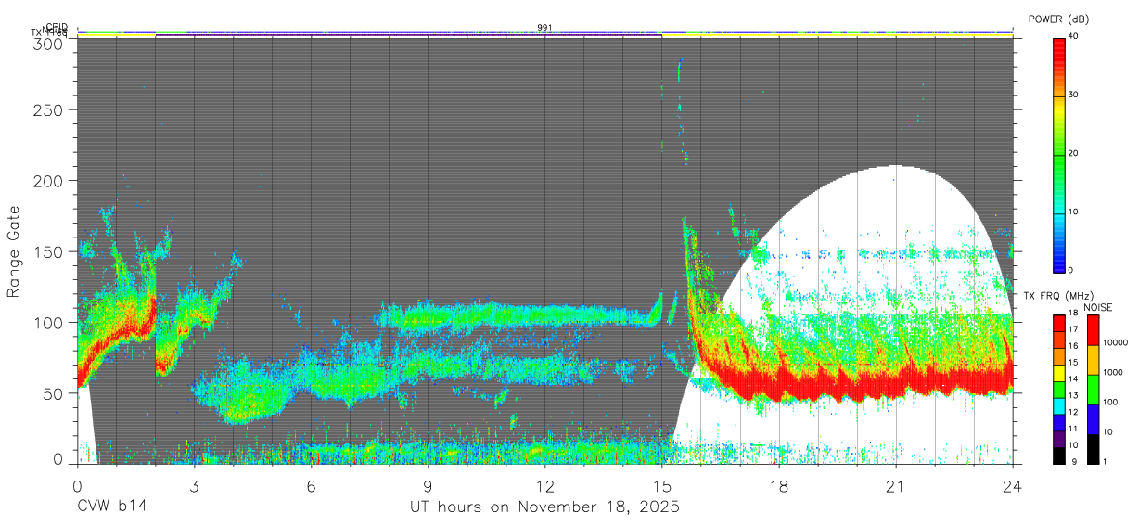
Task: Click the blue 10 NOISE legend swatch
Action: pyautogui.click(x=1094, y=419)
